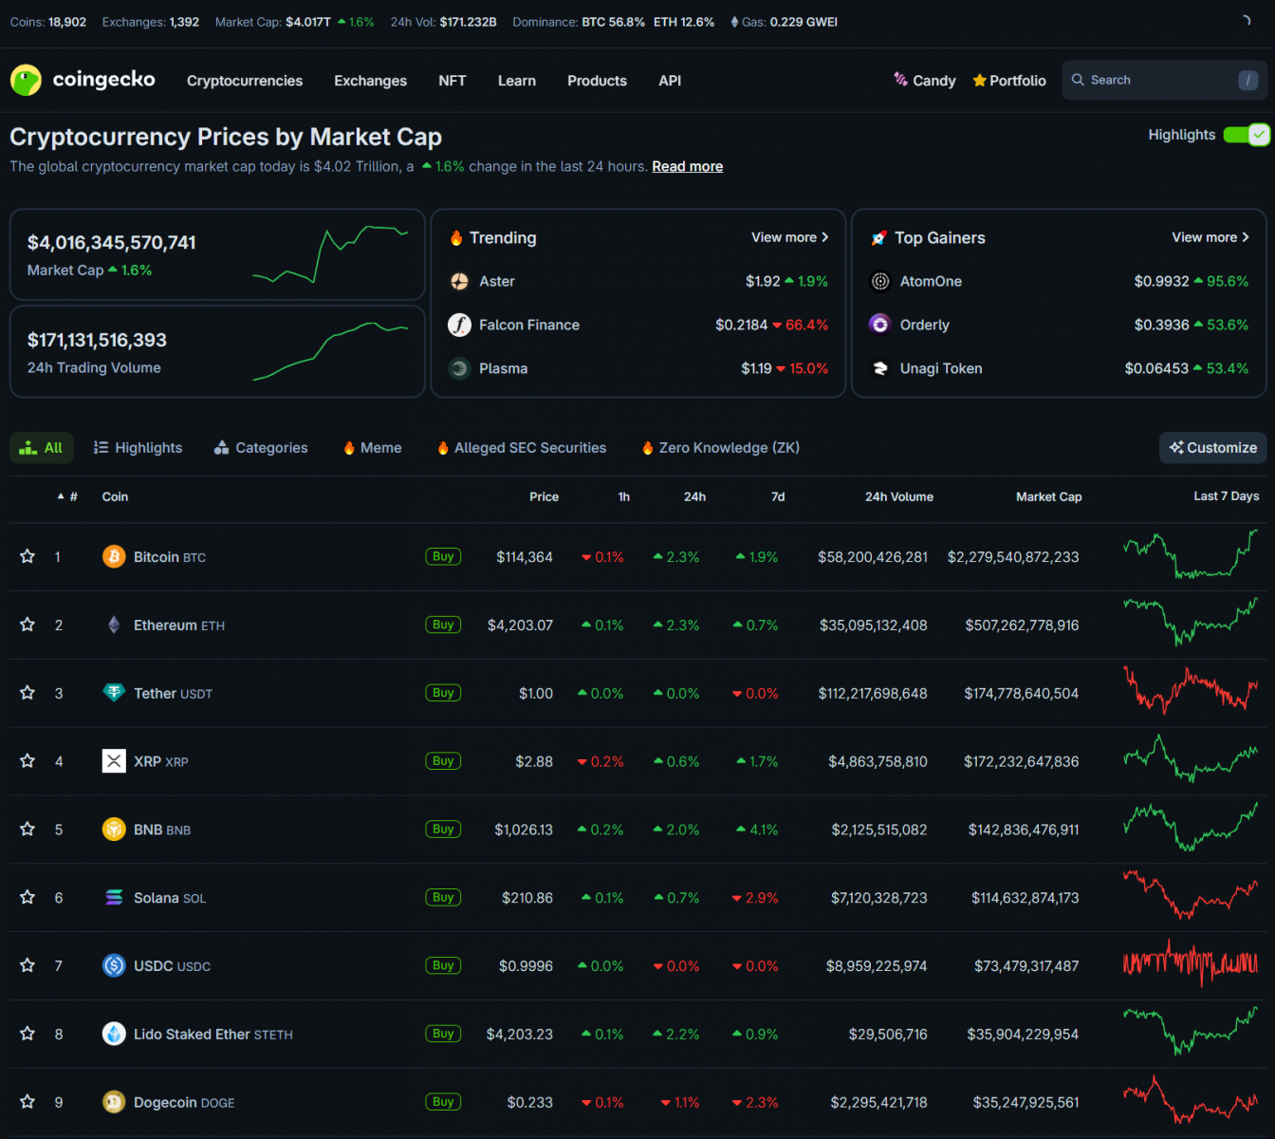Image resolution: width=1275 pixels, height=1139 pixels.
Task: Click the rank column sort arrow
Action: pyautogui.click(x=60, y=495)
